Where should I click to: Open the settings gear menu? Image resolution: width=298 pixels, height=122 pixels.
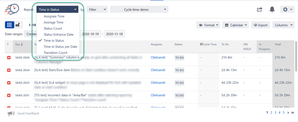[x=287, y=9]
